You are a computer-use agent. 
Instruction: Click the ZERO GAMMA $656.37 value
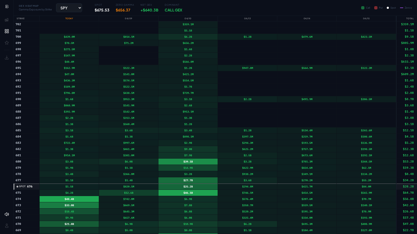123,10
